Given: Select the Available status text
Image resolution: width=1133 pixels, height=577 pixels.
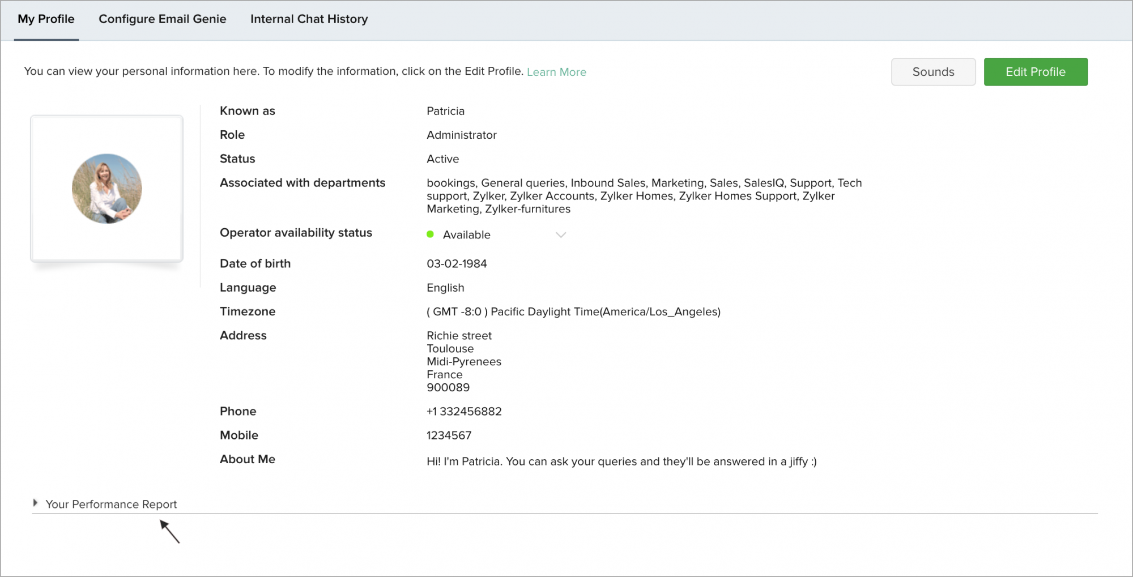Looking at the screenshot, I should (x=466, y=235).
